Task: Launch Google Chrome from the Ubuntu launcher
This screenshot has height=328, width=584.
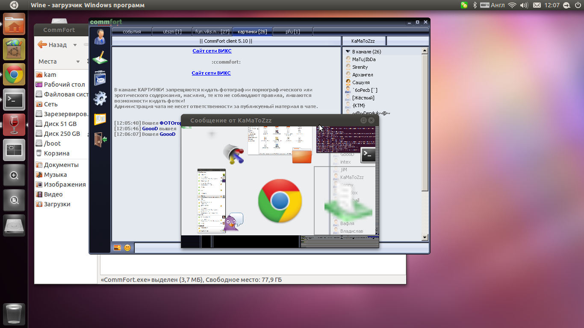Action: tap(14, 74)
